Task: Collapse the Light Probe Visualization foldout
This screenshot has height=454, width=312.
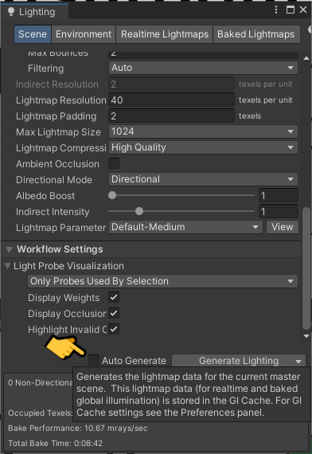Action: (8, 266)
